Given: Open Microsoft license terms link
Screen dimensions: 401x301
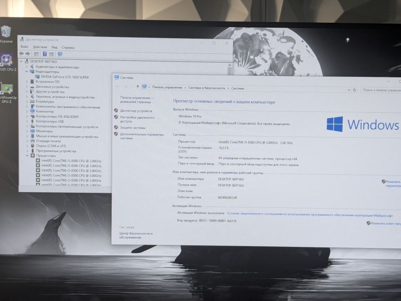Looking at the screenshot, I should point(310,215).
